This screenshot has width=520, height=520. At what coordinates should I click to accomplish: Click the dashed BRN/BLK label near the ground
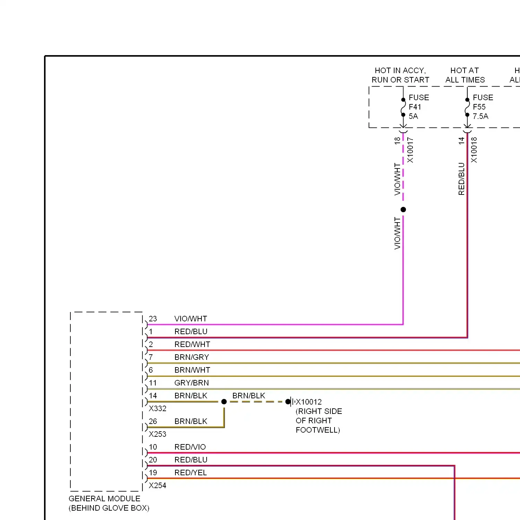tap(249, 396)
